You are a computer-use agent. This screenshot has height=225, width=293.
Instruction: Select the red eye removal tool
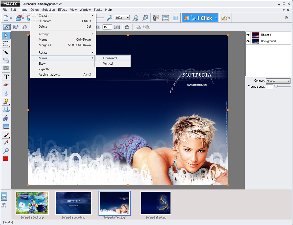[x=6, y=85]
